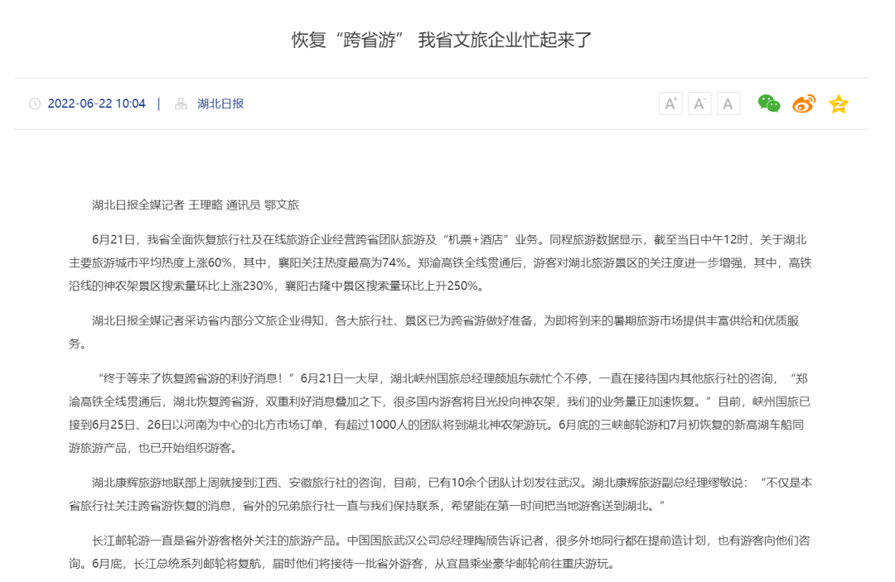Click paragraph starting with 6月21日，我省全面恢复
Viewport: 895px width, 582px height.
[x=440, y=262]
